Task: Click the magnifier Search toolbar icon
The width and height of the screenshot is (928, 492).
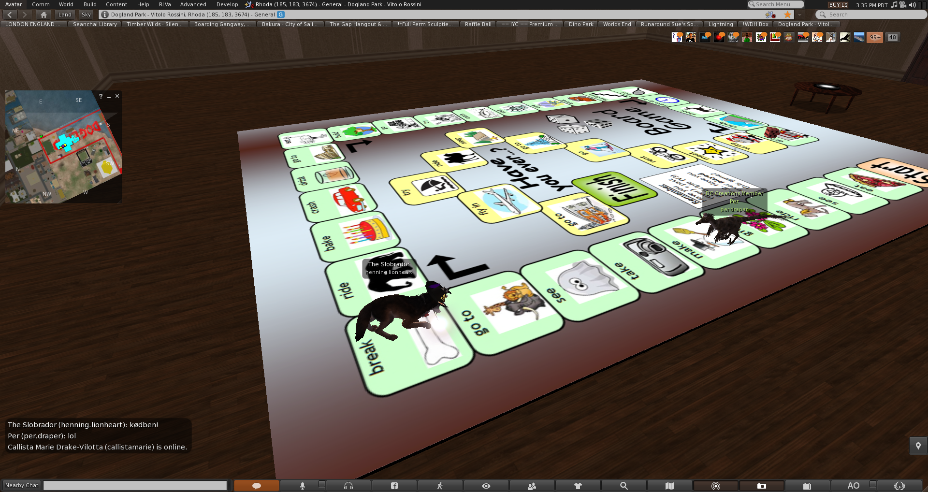Action: (623, 486)
